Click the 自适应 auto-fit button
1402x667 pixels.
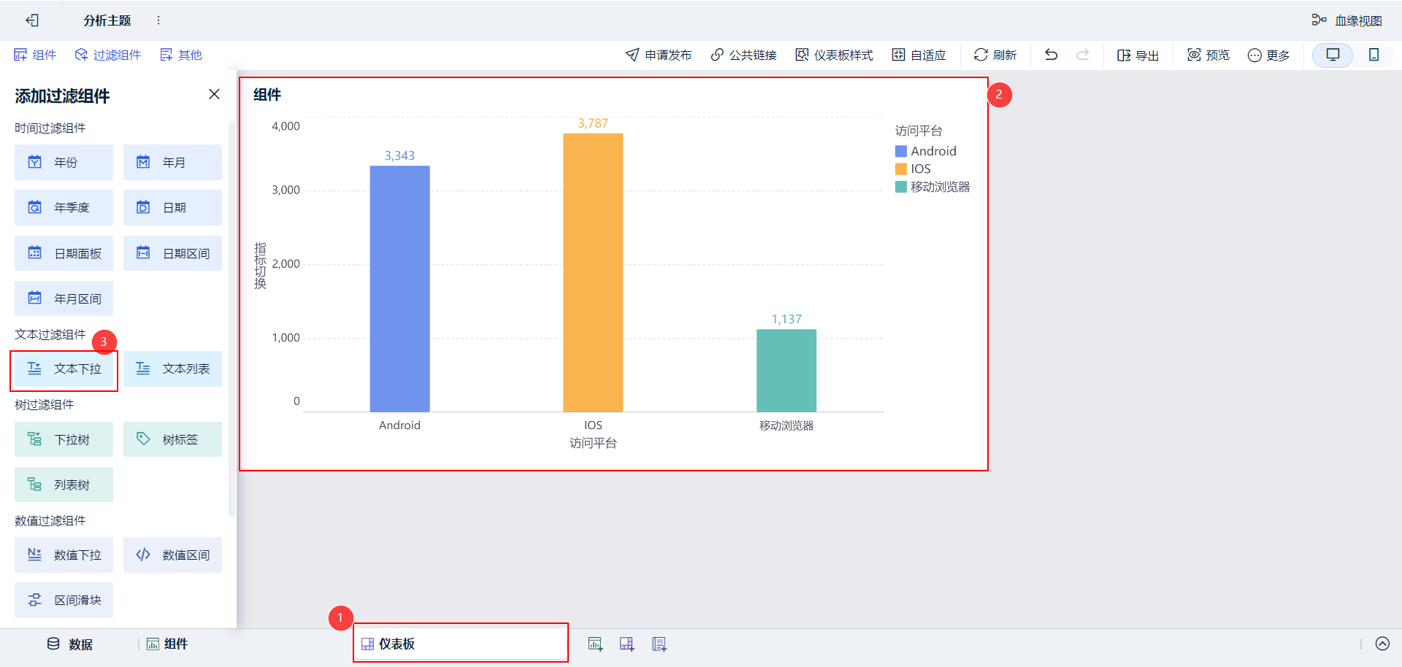[x=919, y=55]
